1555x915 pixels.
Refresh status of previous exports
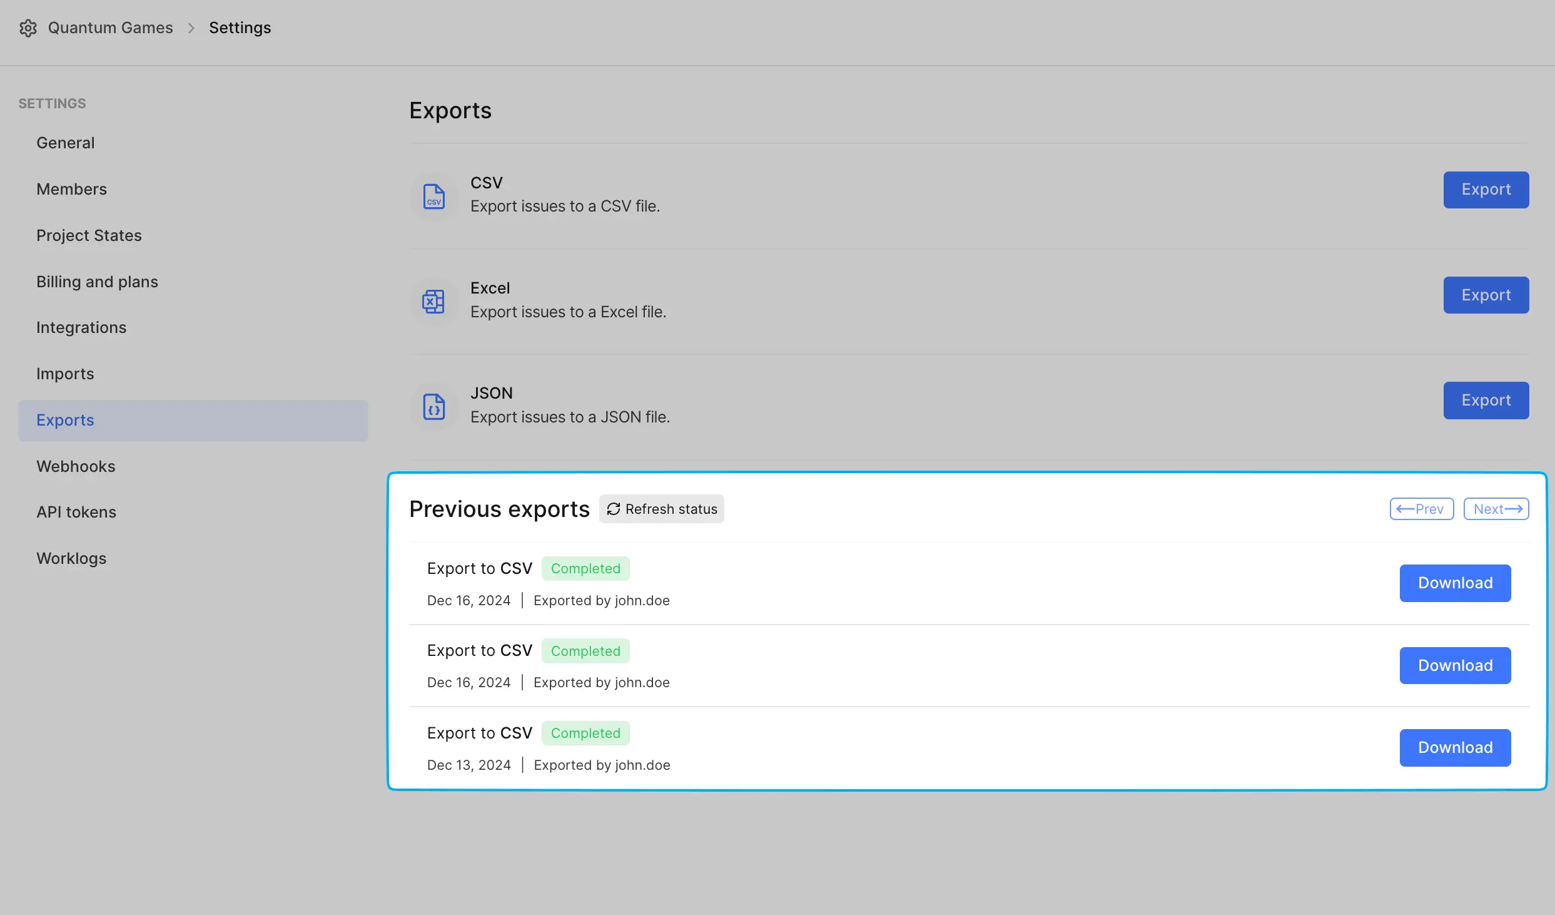coord(662,508)
